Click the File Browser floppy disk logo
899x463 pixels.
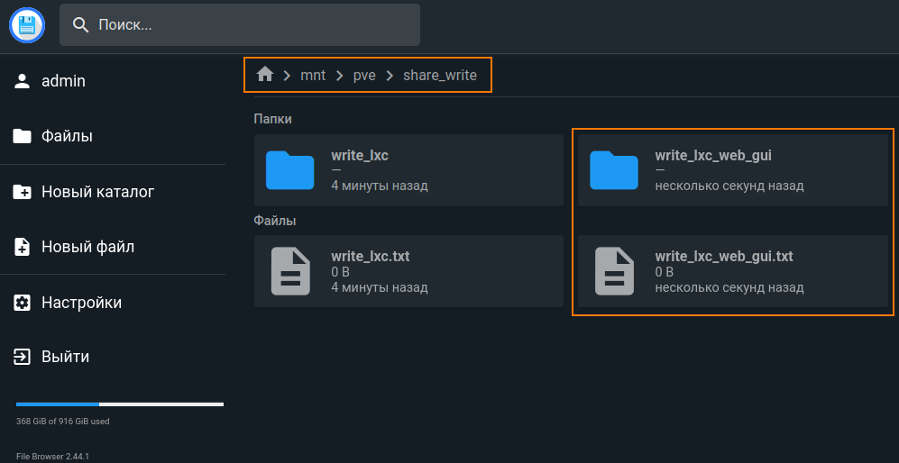coord(27,24)
